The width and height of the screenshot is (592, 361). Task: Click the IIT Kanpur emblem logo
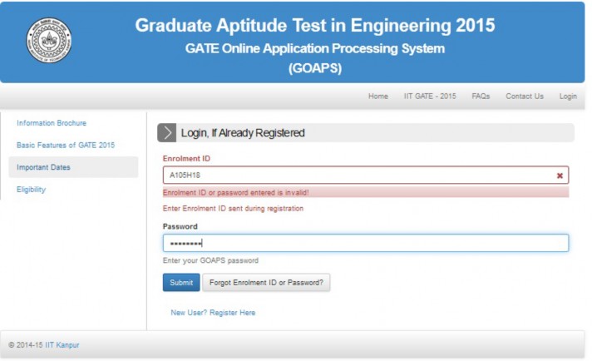tap(49, 40)
